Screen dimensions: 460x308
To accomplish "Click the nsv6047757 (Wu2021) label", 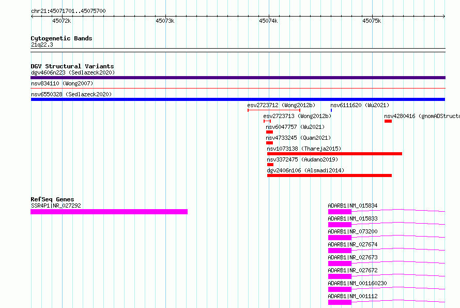I will click(x=295, y=127).
